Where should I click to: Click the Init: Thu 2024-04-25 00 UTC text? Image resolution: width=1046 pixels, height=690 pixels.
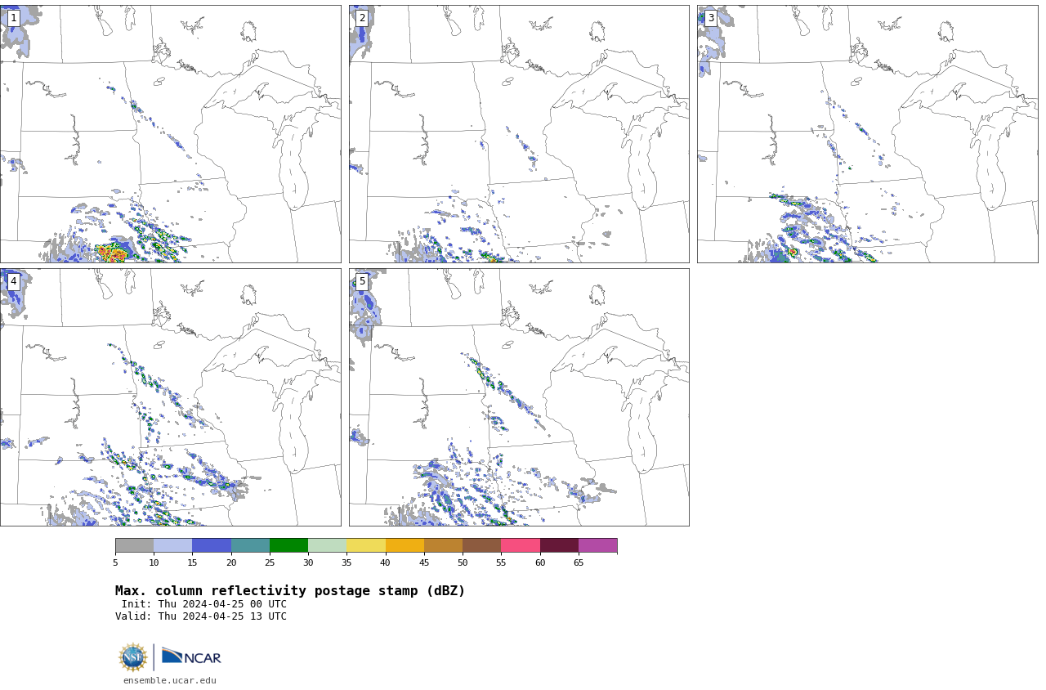(204, 604)
